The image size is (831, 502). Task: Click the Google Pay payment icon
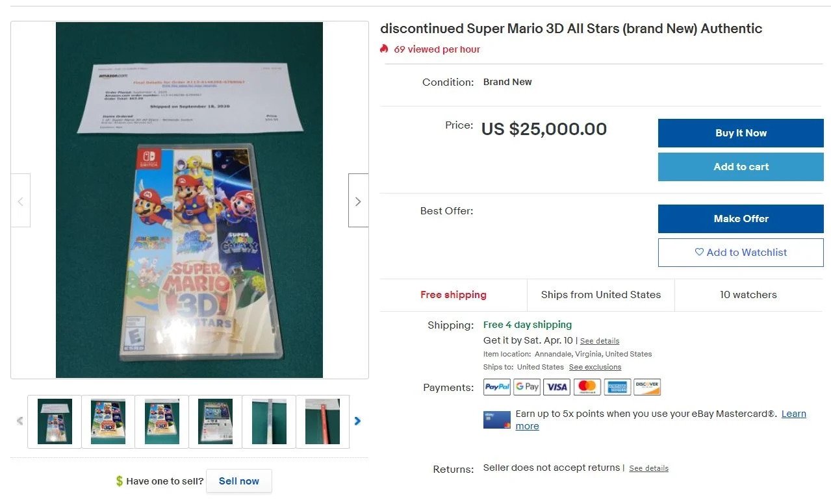point(527,387)
